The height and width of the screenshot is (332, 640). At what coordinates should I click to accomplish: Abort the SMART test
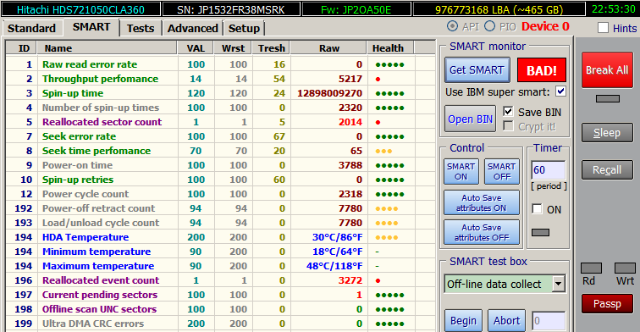506,320
